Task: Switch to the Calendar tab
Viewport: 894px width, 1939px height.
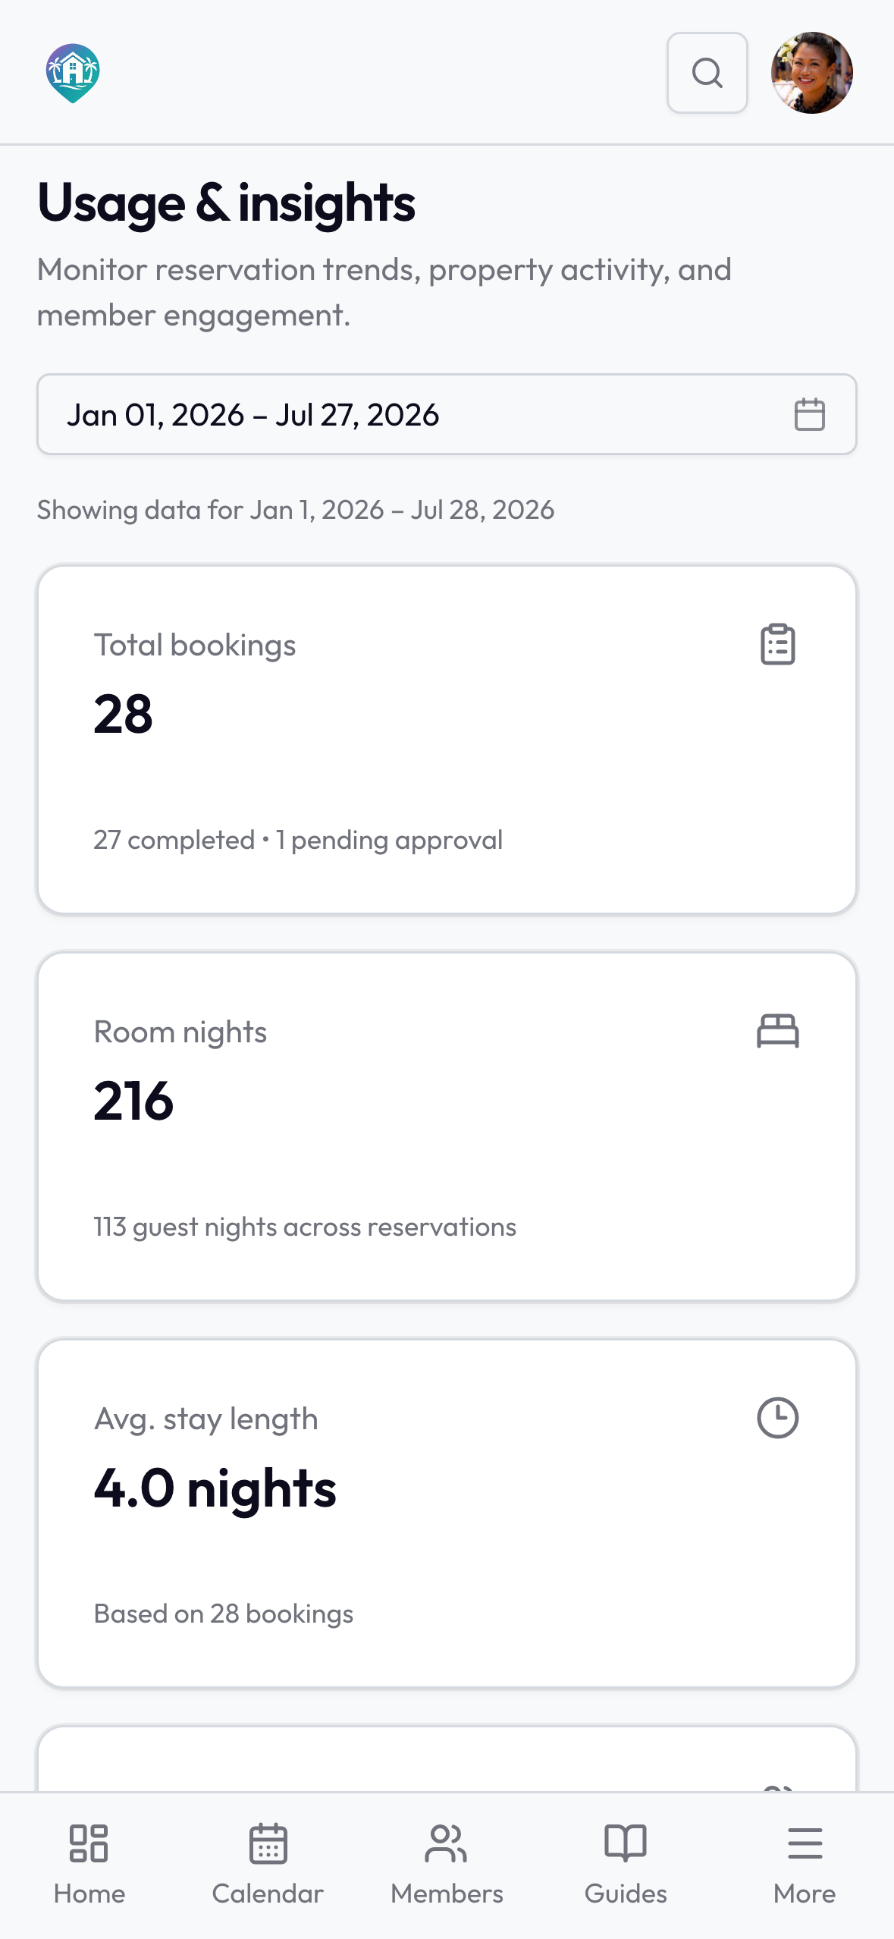Action: pyautogui.click(x=268, y=1865)
